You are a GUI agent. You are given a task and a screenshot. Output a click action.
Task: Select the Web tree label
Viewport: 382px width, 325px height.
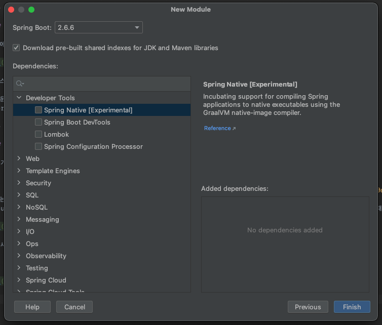32,159
